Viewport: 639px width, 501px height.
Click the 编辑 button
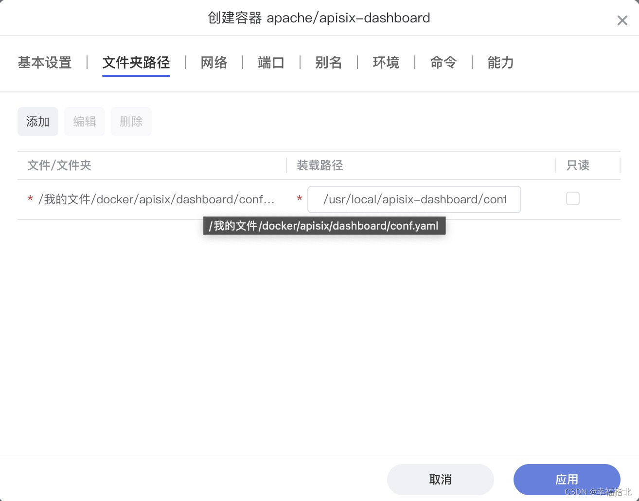(85, 122)
